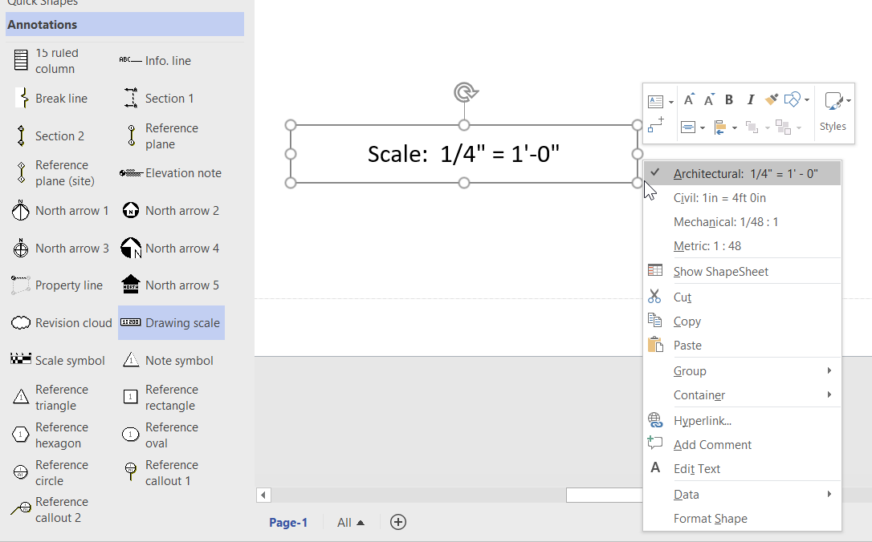Choose the Elevation note stencil shape
The width and height of the screenshot is (872, 542).
point(173,172)
